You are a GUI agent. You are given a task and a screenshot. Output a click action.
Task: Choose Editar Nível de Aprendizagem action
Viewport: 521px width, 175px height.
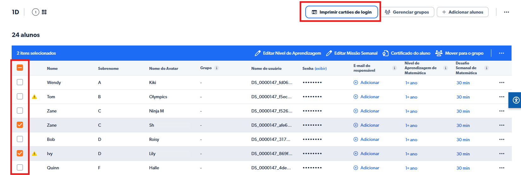click(x=288, y=53)
